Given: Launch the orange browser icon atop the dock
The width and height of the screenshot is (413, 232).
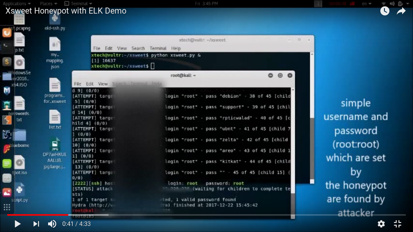Looking at the screenshot, I should [7, 32].
